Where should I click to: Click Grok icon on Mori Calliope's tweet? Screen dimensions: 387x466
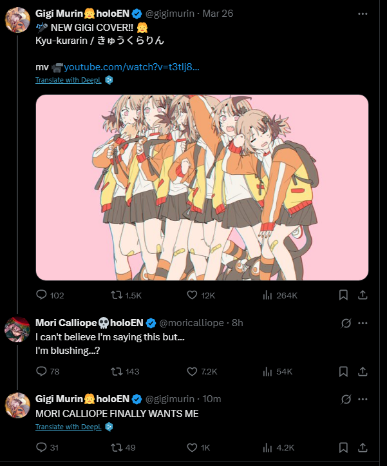(346, 322)
